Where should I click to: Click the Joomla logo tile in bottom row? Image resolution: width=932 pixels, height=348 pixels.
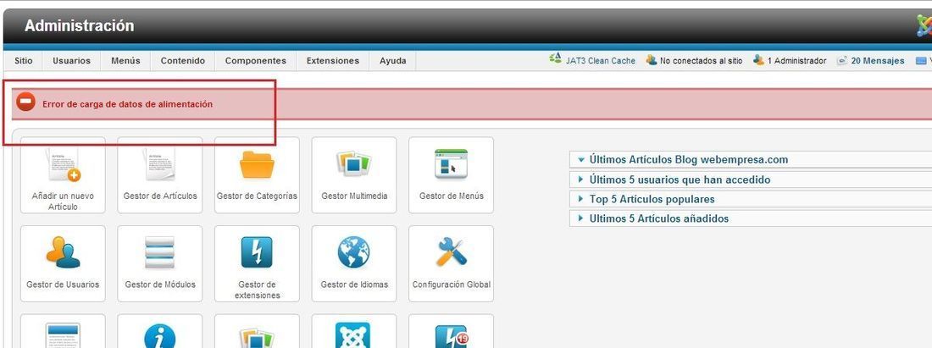click(x=354, y=335)
